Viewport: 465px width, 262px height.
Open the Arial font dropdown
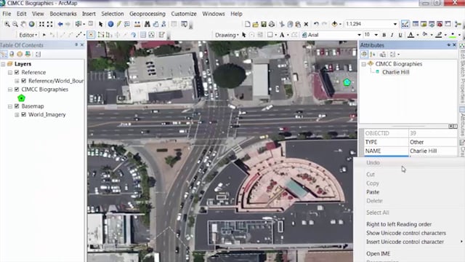(359, 35)
